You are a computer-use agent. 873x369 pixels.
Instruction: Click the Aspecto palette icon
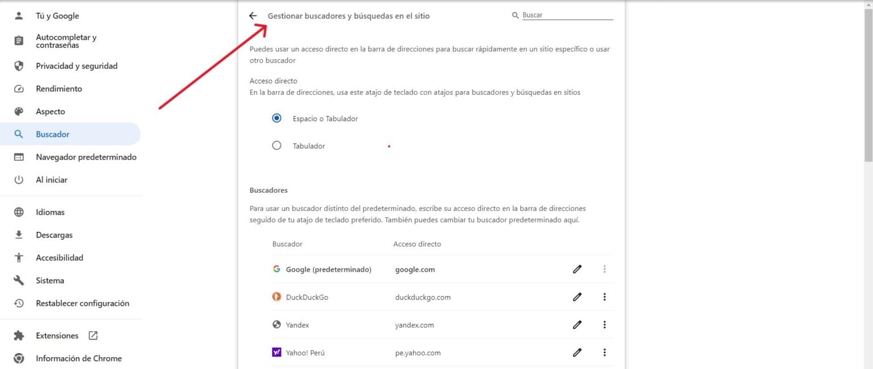(x=18, y=111)
